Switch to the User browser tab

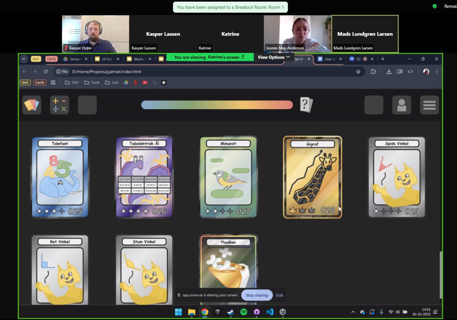coord(328,59)
